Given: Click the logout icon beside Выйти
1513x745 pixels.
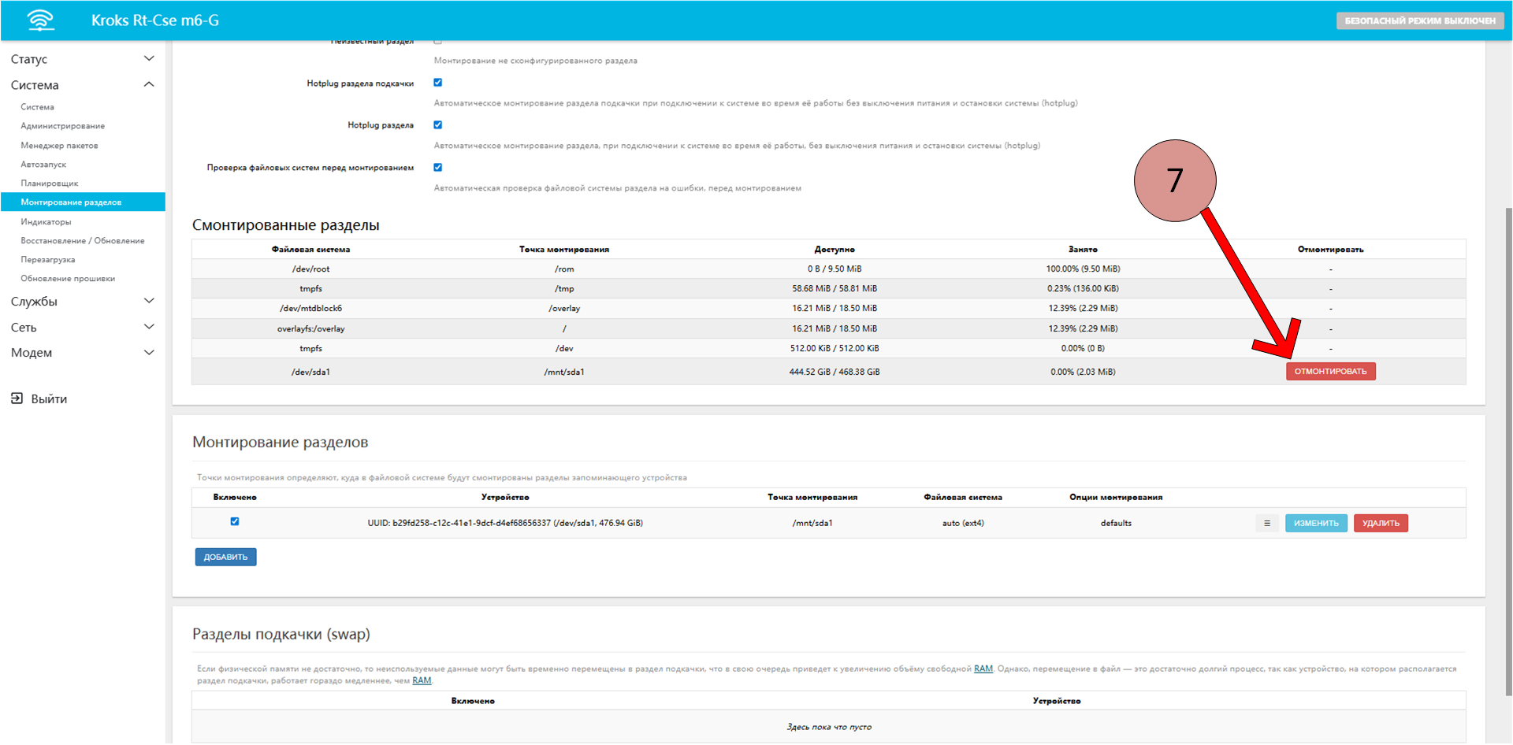Looking at the screenshot, I should tap(17, 398).
